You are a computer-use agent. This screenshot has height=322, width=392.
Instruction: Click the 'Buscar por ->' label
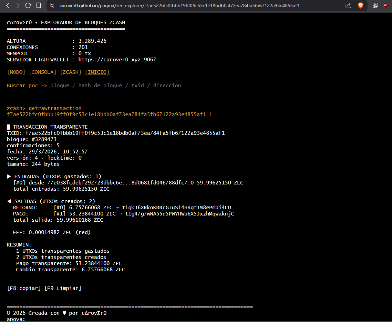[x=27, y=85]
